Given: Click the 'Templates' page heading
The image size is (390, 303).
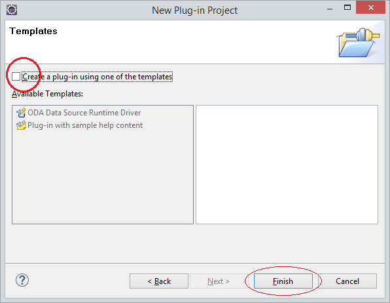Looking at the screenshot, I should pos(33,31).
